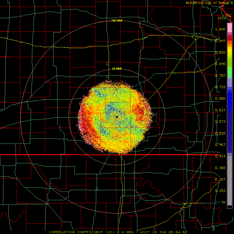Click the 0.787 scale value

[220, 75]
